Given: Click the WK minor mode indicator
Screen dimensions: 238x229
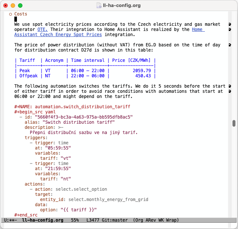Looking at the screenshot, I should [161, 220].
